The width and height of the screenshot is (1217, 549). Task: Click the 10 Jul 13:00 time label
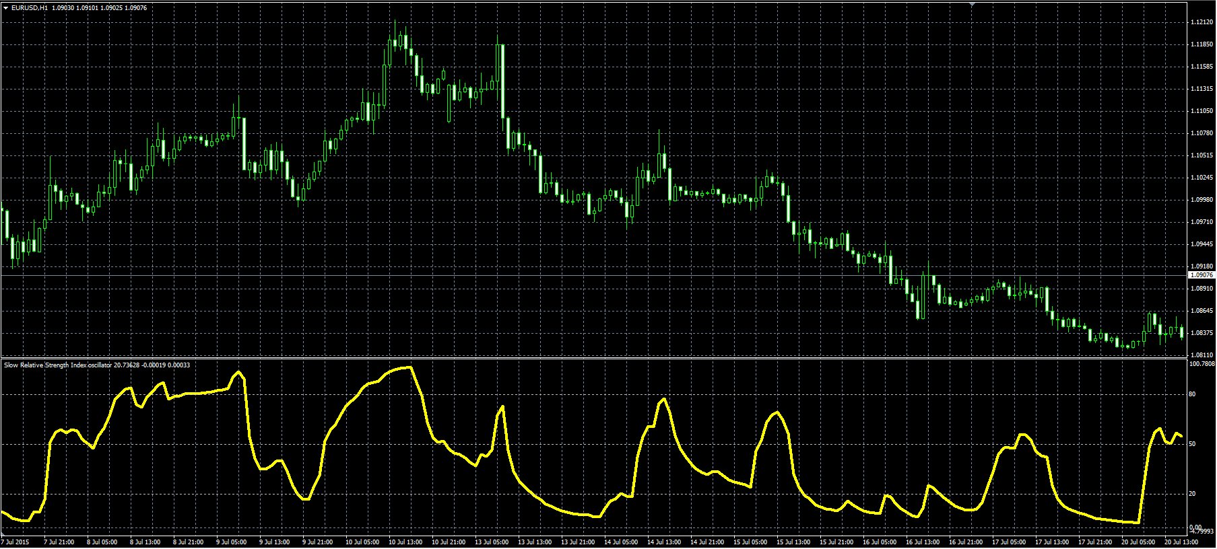[x=405, y=542]
